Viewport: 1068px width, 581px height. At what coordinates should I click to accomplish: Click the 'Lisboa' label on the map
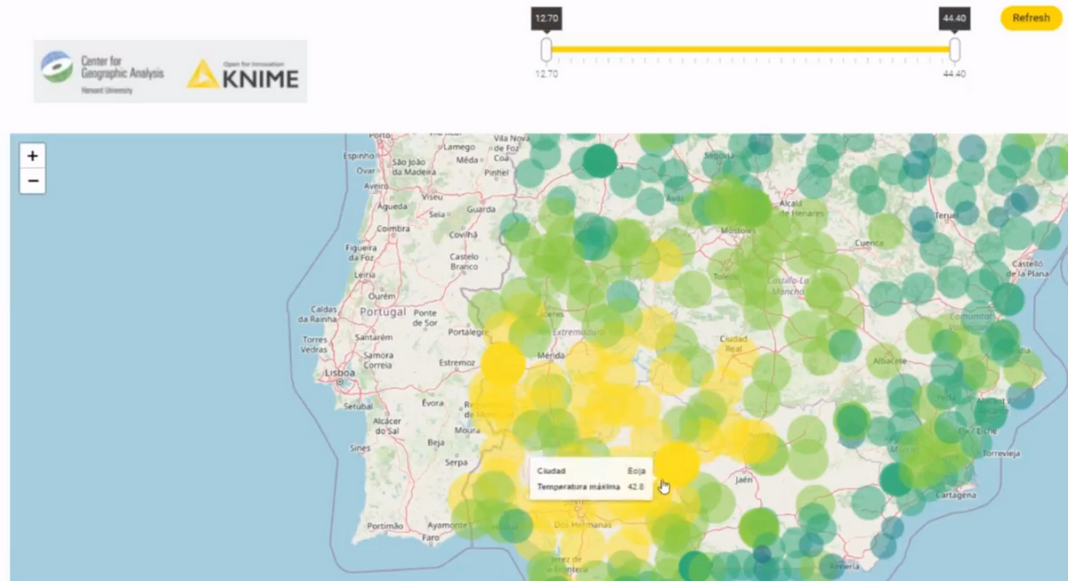click(340, 373)
